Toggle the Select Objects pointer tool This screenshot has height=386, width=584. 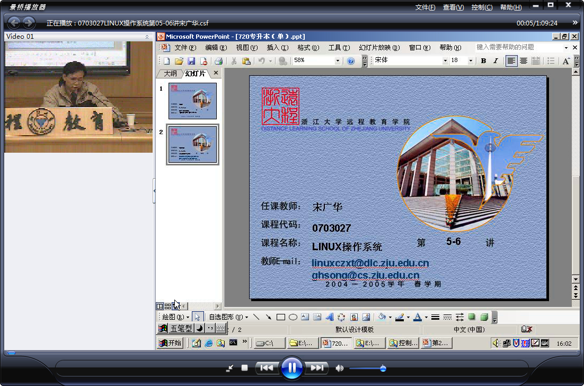coord(197,317)
